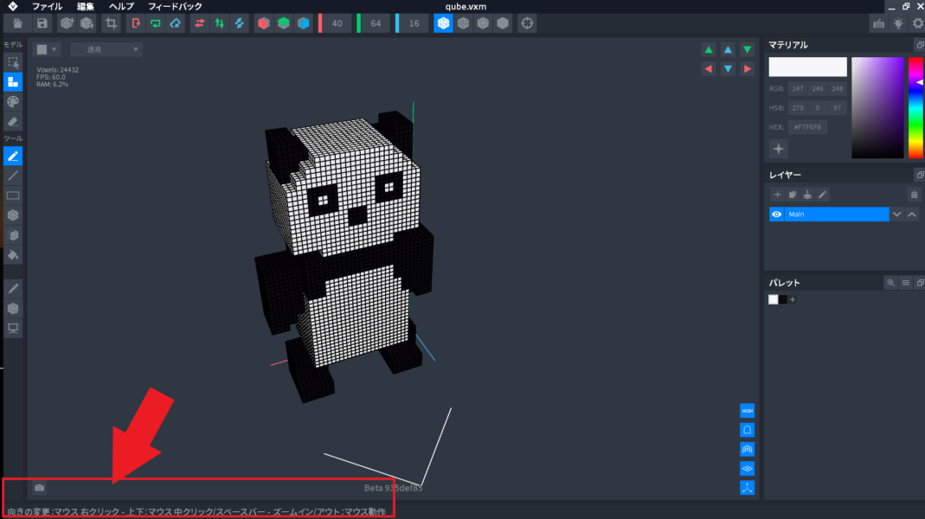Click the current material color swatch

[807, 67]
